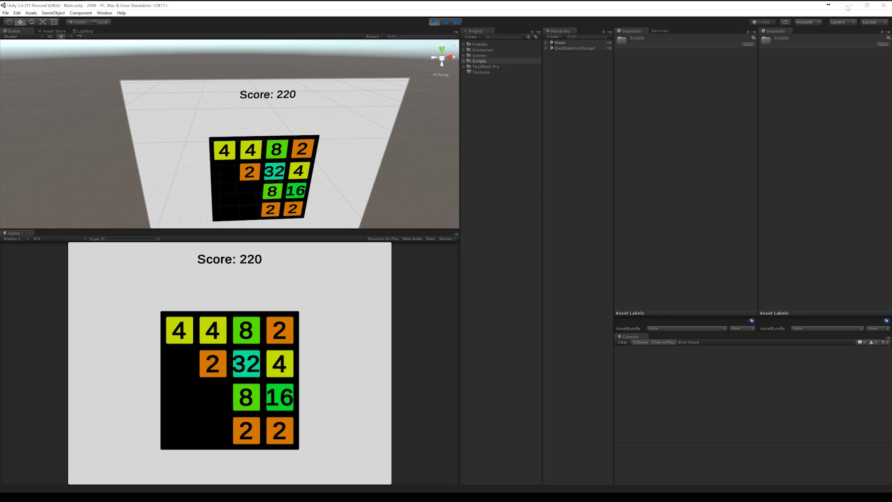Viewport: 892px width, 502px height.
Task: Expand the Scripts folder in Project panel
Action: point(464,61)
